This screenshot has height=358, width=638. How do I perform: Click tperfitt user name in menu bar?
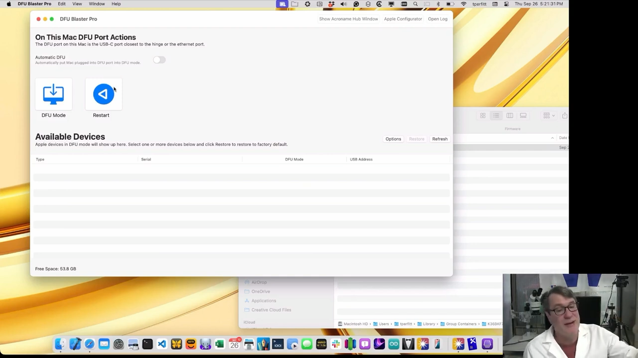click(479, 4)
